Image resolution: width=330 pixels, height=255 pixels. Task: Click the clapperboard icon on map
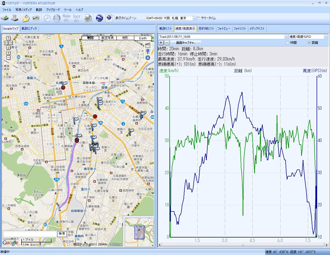tap(148, 45)
